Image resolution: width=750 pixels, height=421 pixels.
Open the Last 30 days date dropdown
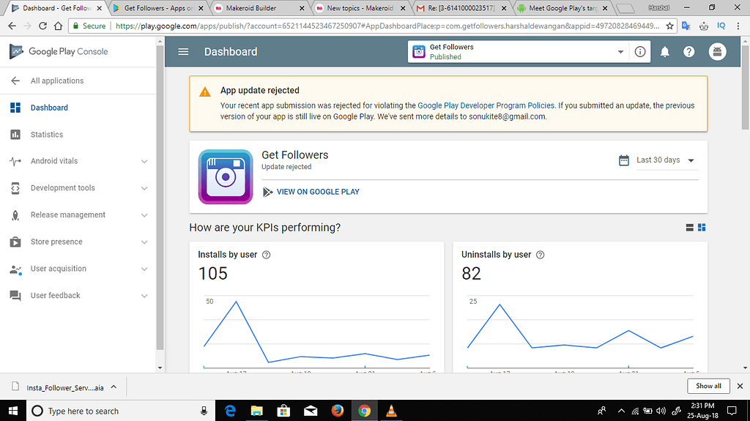(665, 160)
